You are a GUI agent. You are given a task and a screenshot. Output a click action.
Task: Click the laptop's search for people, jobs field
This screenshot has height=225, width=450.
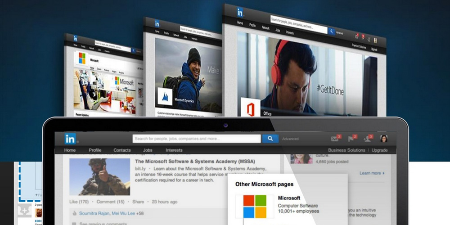pyautogui.click(x=197, y=139)
